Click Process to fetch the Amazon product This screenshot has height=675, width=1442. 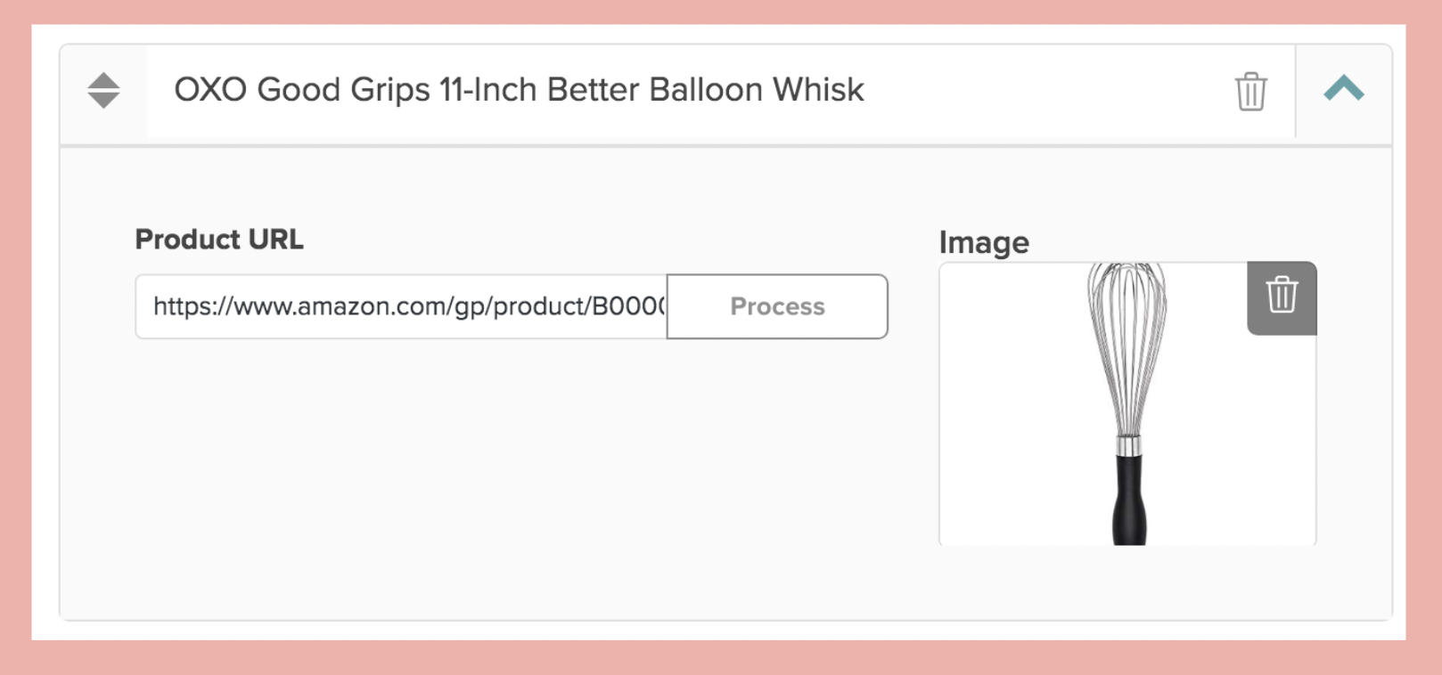pyautogui.click(x=776, y=306)
